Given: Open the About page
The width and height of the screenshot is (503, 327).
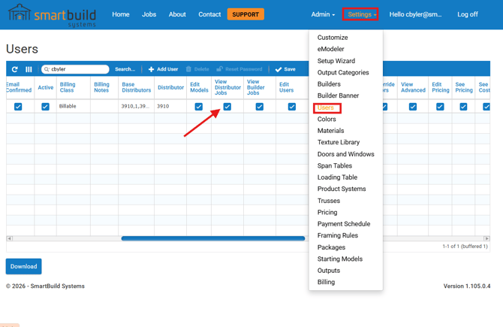Looking at the screenshot, I should (x=177, y=14).
